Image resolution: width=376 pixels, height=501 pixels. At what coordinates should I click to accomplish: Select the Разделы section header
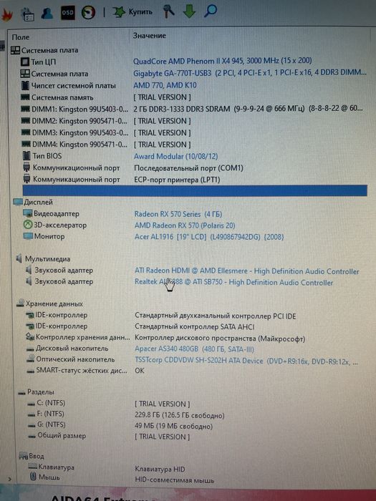(x=36, y=391)
